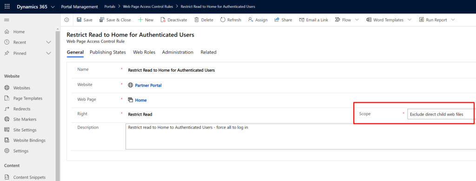This screenshot has width=476, height=181.
Task: Collapse the site map hamburger menu
Action: click(7, 20)
